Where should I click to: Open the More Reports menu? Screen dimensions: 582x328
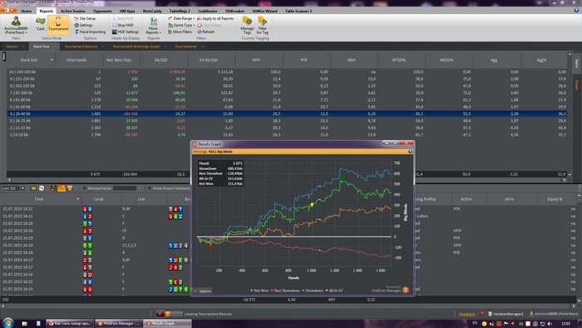point(153,26)
